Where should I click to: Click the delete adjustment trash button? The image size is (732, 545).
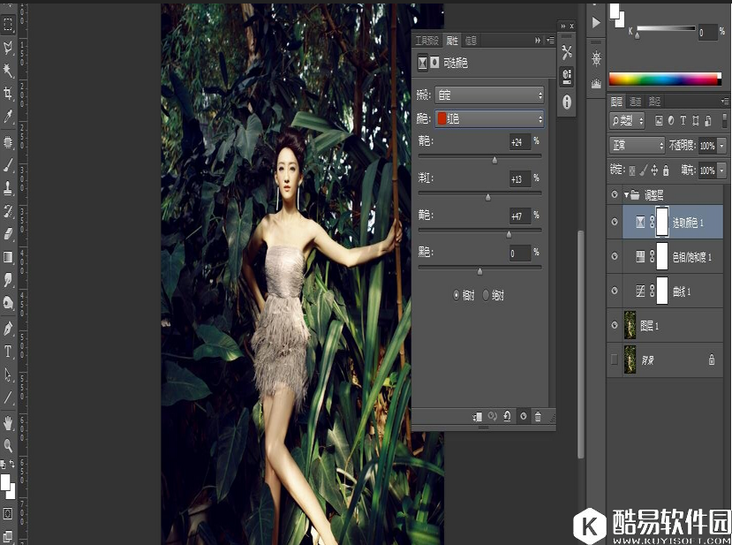[538, 416]
